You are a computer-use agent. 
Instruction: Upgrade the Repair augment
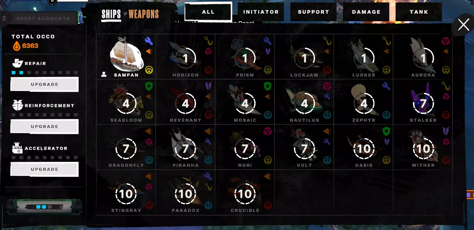click(x=45, y=84)
